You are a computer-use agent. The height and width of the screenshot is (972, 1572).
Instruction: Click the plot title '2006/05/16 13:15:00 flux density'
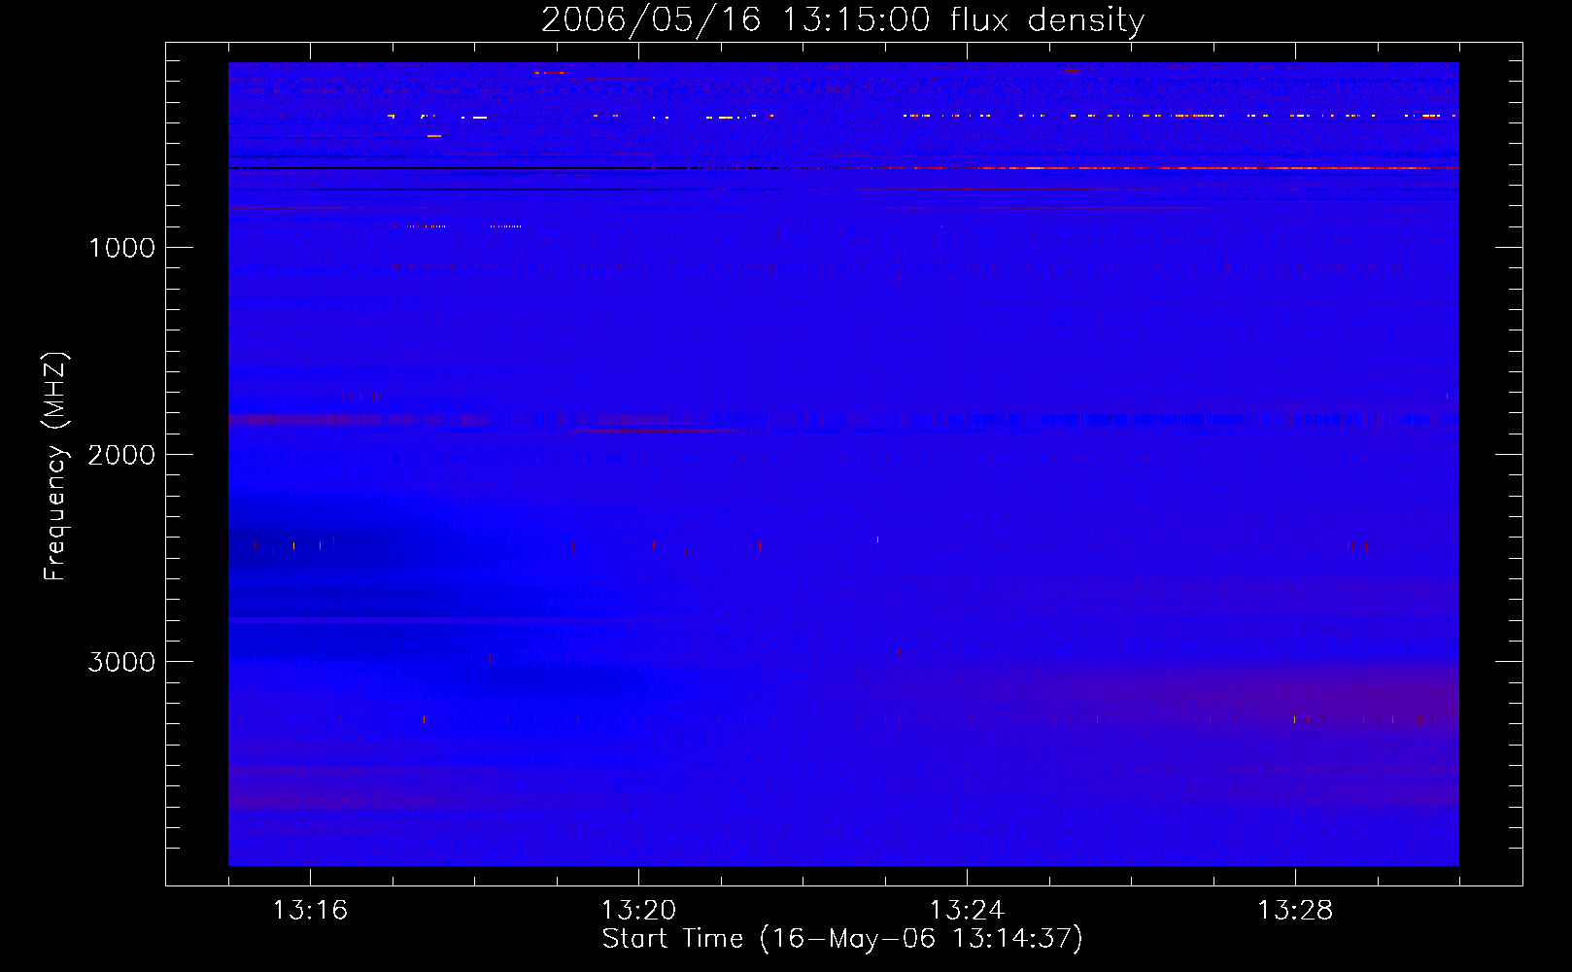tap(842, 20)
